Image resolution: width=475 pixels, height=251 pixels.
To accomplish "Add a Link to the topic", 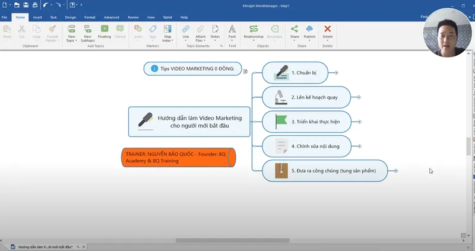I will click(x=186, y=33).
